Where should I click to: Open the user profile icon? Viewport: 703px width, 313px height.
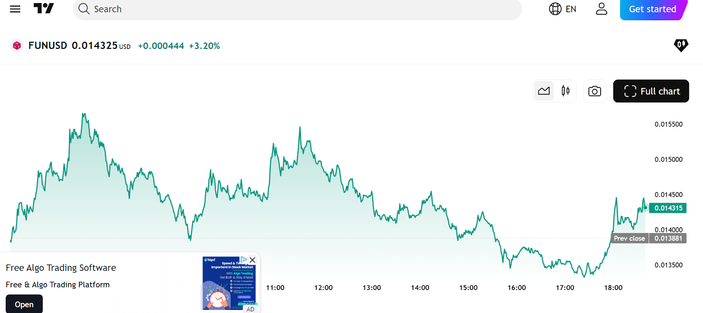(x=601, y=9)
